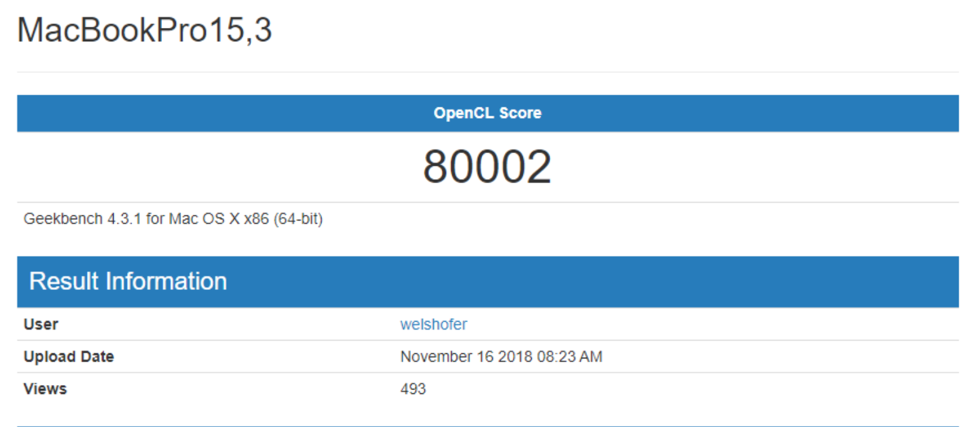Screen dimensions: 972x427
Task: Select the Geekbench 4.3.1 version text
Action: [x=173, y=219]
